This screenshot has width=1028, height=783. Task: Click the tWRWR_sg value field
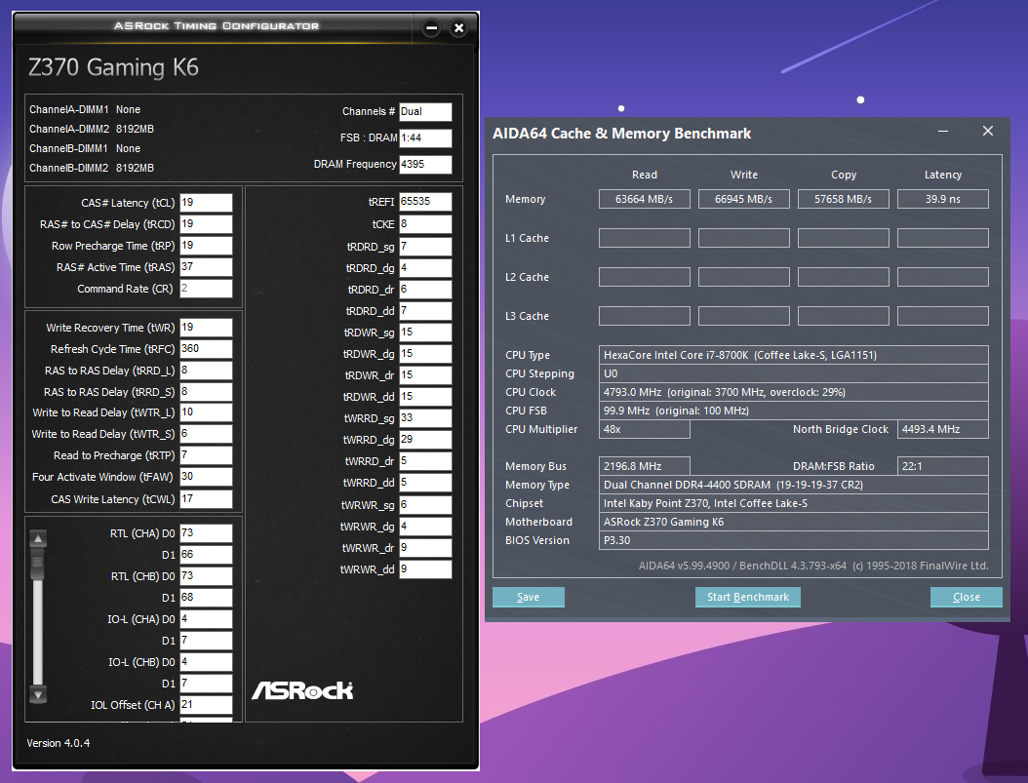click(425, 504)
